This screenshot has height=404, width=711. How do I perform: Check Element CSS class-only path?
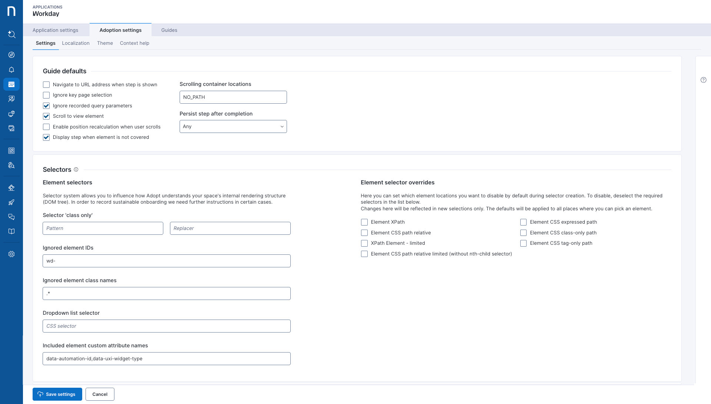point(523,233)
